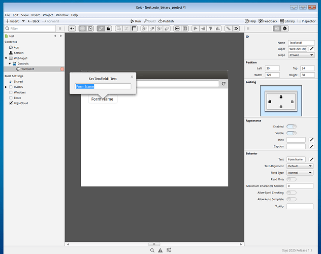
Task: Check the Linux build target checkbox
Action: click(x=11, y=98)
